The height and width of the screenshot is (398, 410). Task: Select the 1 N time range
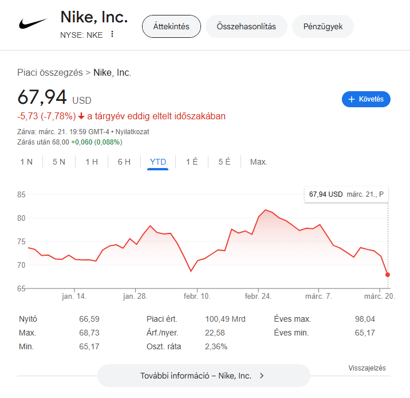(26, 162)
